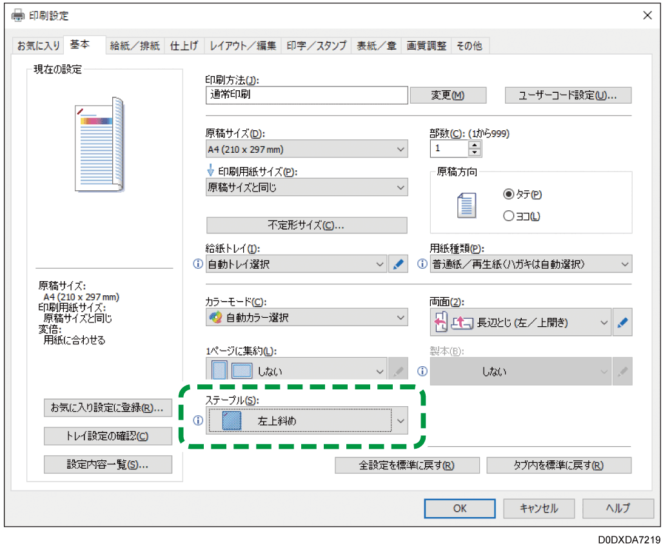
Task: Select the ヨコ orientation radio button
Action: pyautogui.click(x=510, y=216)
